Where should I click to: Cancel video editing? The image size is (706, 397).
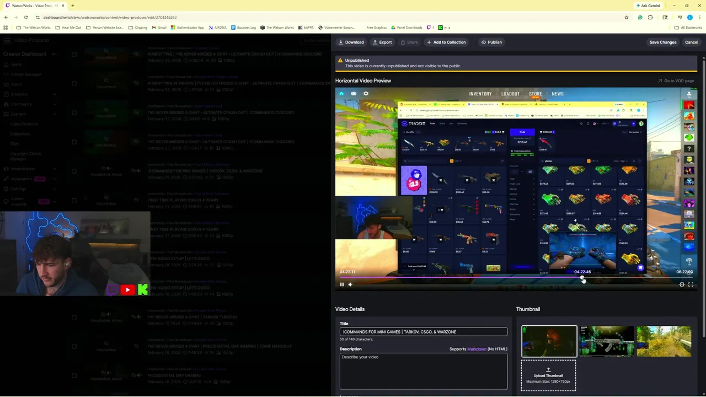[691, 42]
